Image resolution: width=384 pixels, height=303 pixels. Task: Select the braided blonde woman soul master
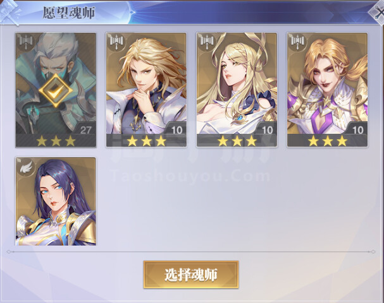237,90
